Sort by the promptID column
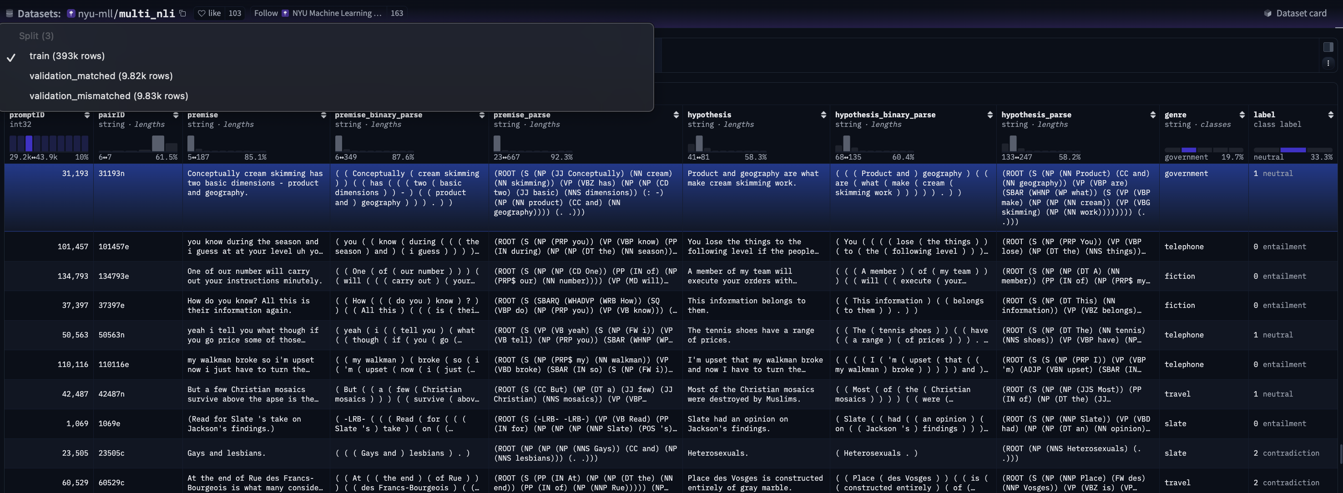Image resolution: width=1343 pixels, height=493 pixels. pyautogui.click(x=86, y=115)
